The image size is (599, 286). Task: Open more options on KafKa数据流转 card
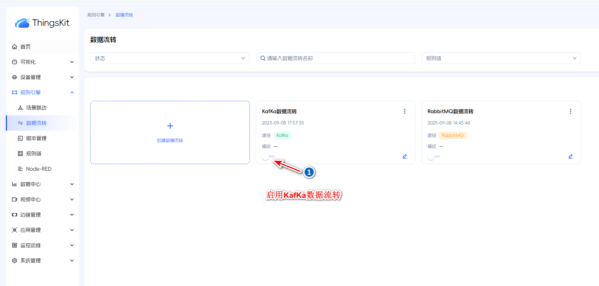pos(404,111)
